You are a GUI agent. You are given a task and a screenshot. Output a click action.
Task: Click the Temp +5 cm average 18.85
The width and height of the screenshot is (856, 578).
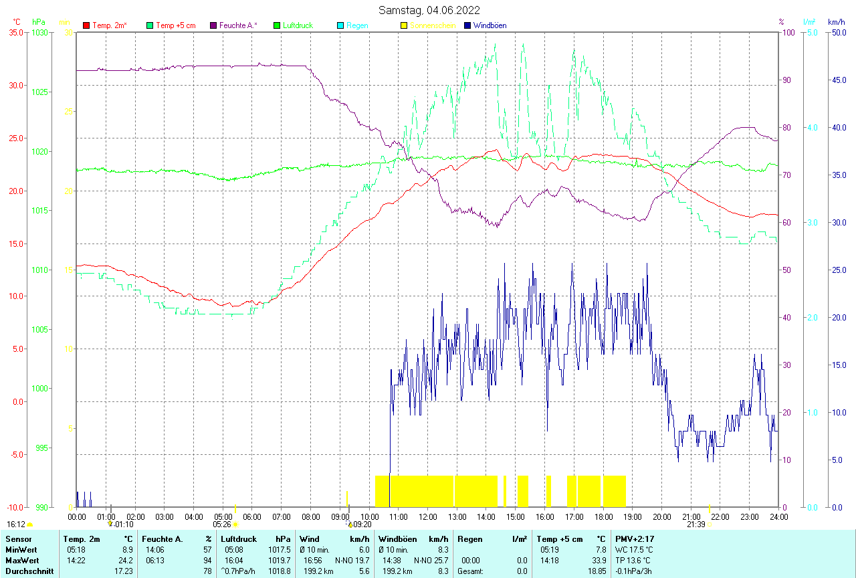[x=597, y=571]
